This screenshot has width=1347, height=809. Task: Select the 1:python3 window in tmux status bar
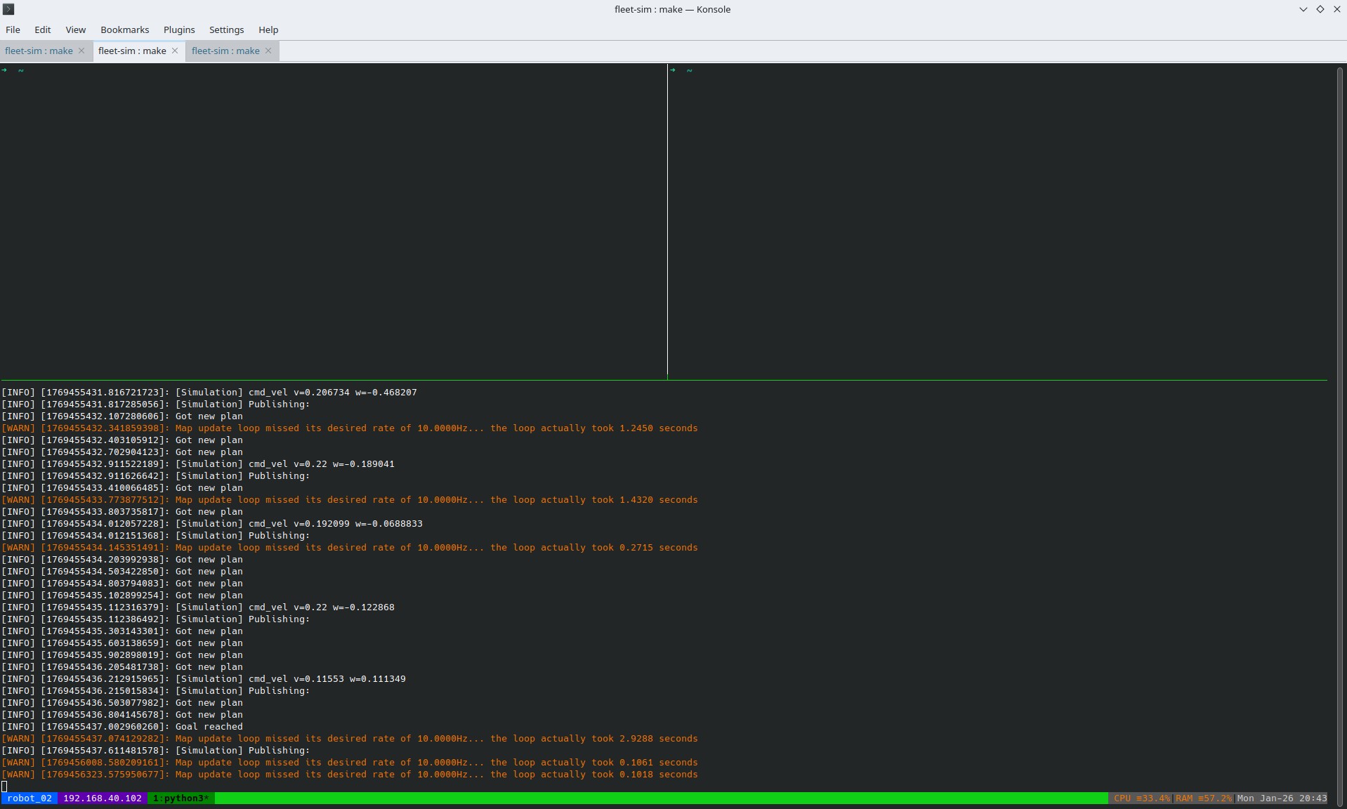[180, 798]
